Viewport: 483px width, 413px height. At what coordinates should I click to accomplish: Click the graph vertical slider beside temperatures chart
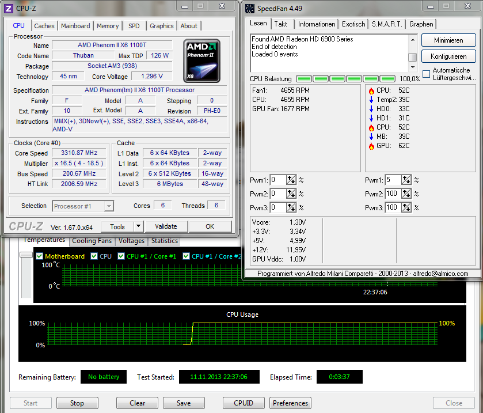point(26,255)
